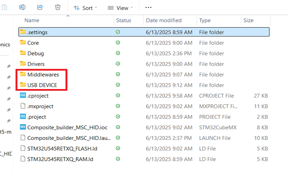Click the .settings folder icon
288x175 pixels.
(x=23, y=32)
